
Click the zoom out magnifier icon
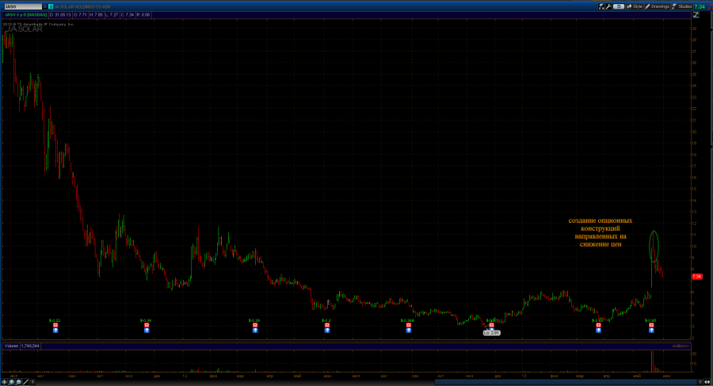coord(19,382)
